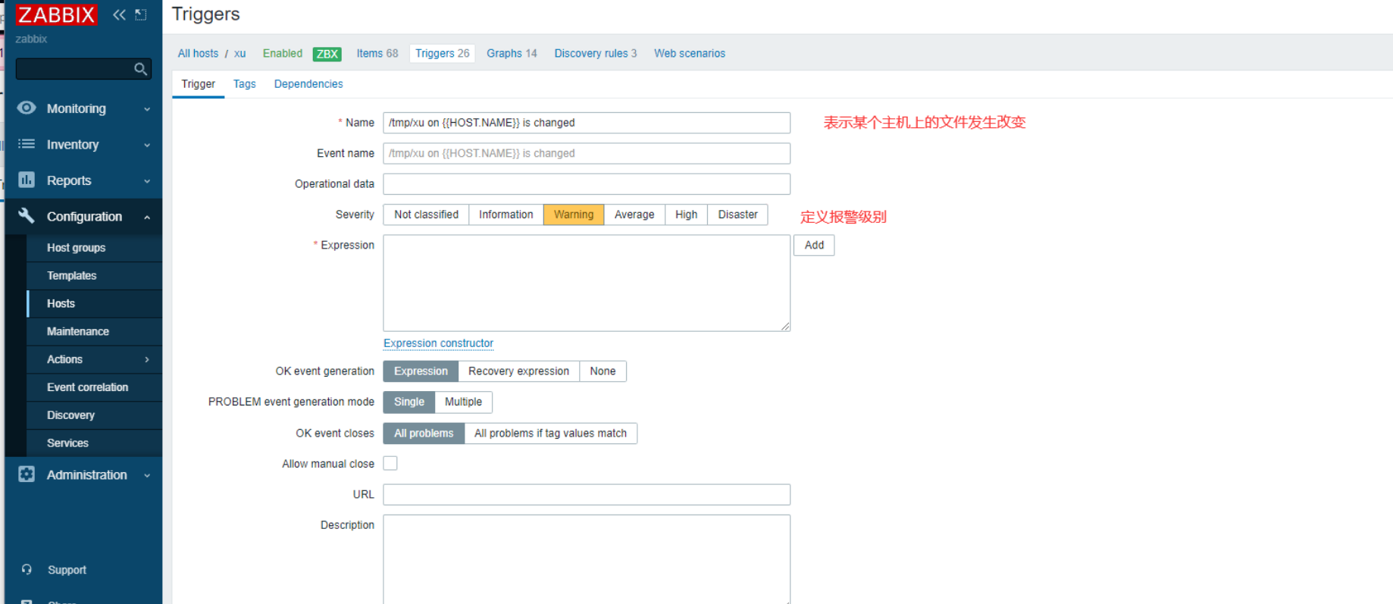Open Discovery rules 3 link
1393x604 pixels.
point(596,54)
